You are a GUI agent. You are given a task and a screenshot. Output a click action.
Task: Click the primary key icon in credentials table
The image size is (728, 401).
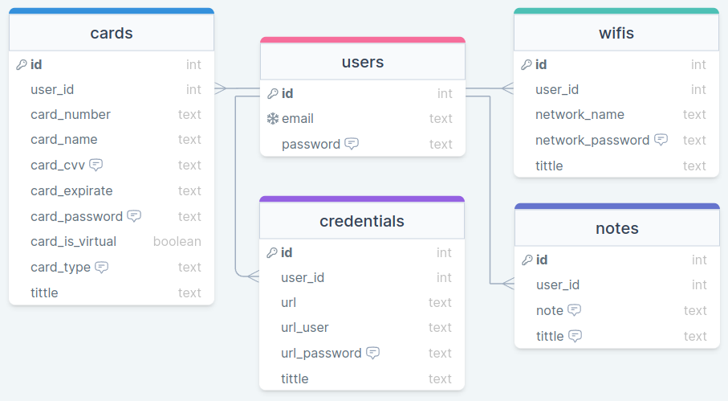pyautogui.click(x=271, y=253)
